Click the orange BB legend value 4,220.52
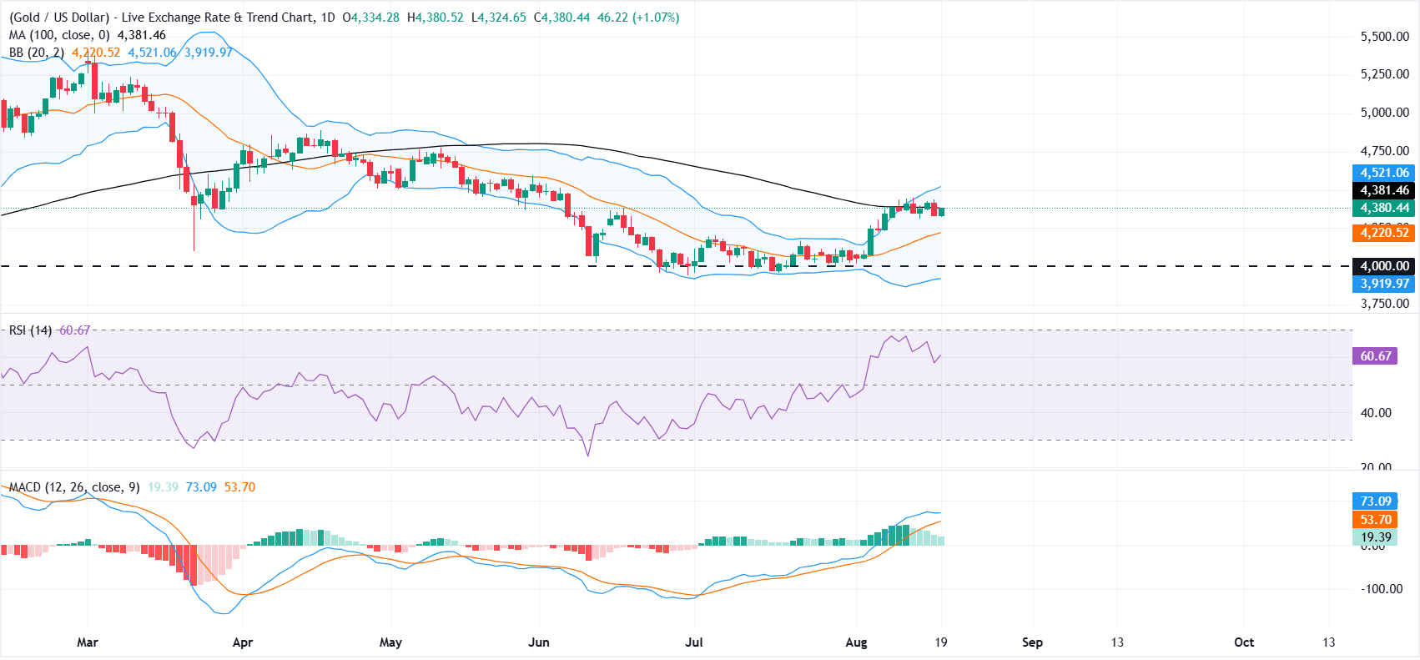This screenshot has height=660, width=1420. coord(96,53)
